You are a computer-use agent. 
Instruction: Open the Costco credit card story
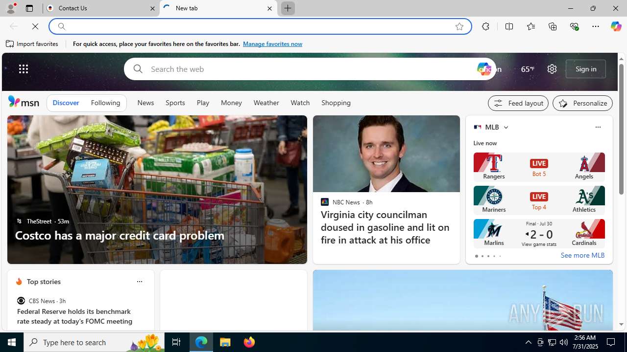tap(120, 235)
